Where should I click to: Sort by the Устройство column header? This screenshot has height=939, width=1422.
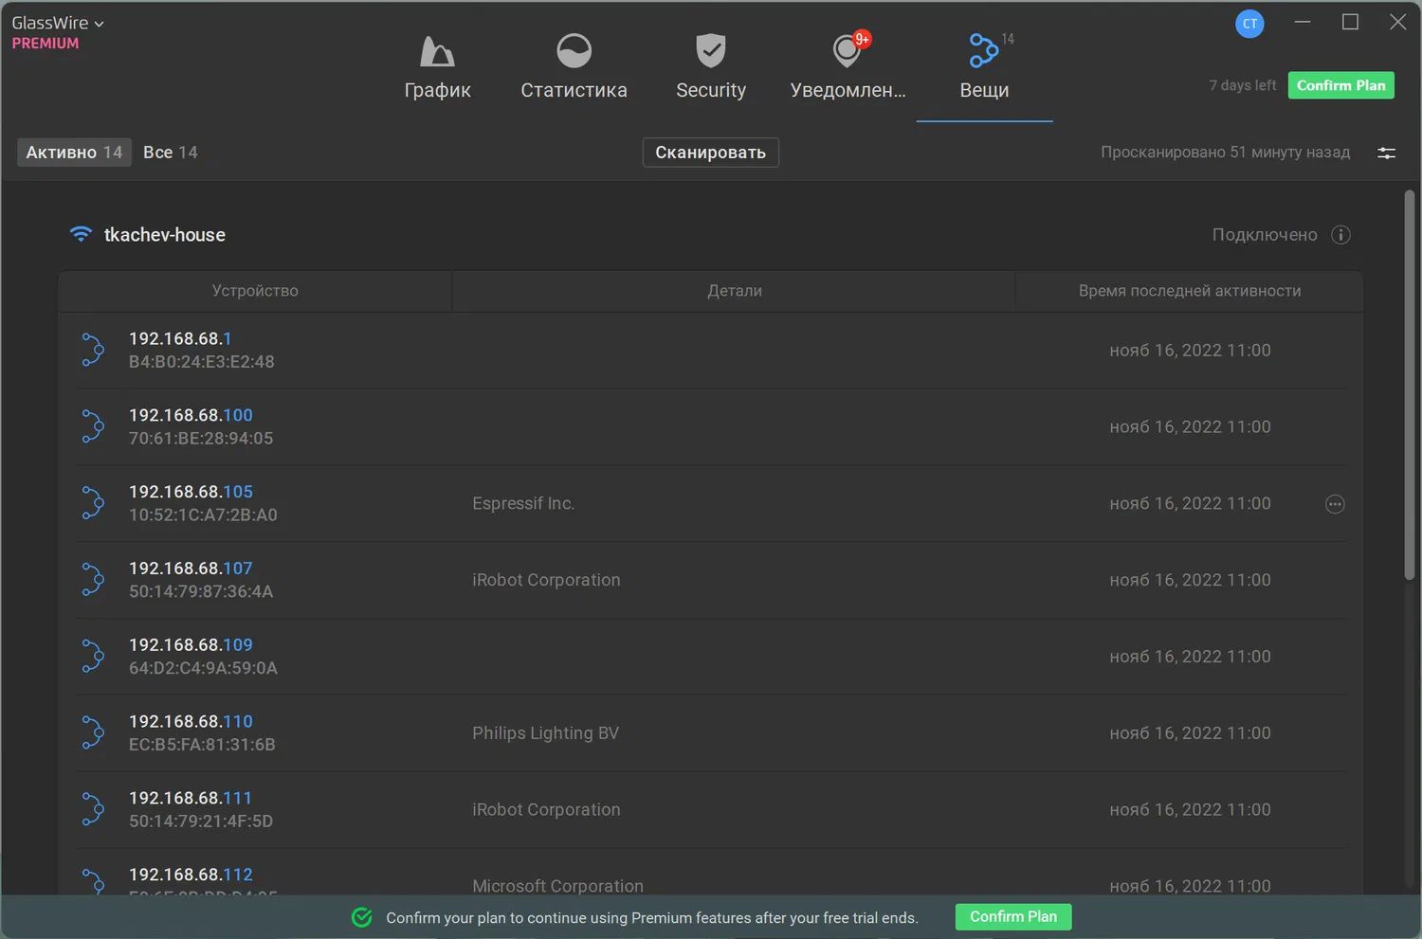click(255, 291)
